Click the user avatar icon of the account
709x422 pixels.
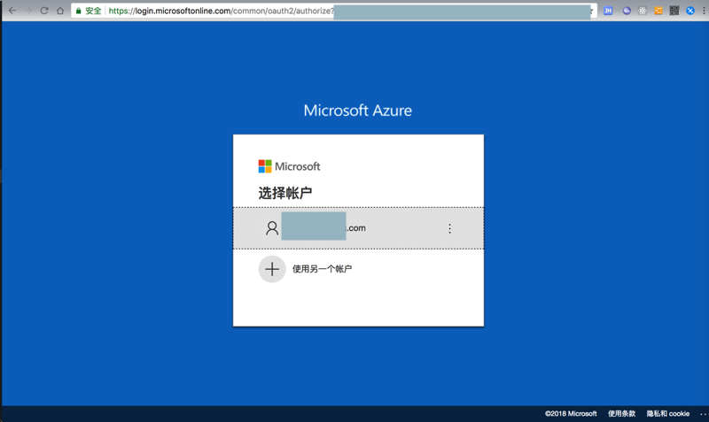[x=272, y=228]
